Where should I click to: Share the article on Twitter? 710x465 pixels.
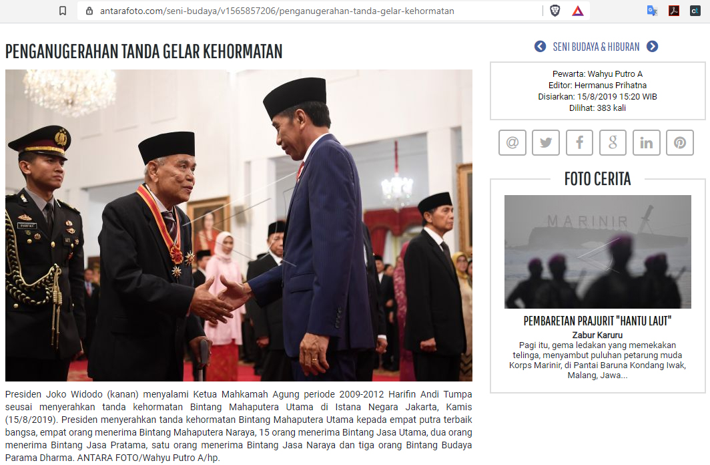(546, 143)
